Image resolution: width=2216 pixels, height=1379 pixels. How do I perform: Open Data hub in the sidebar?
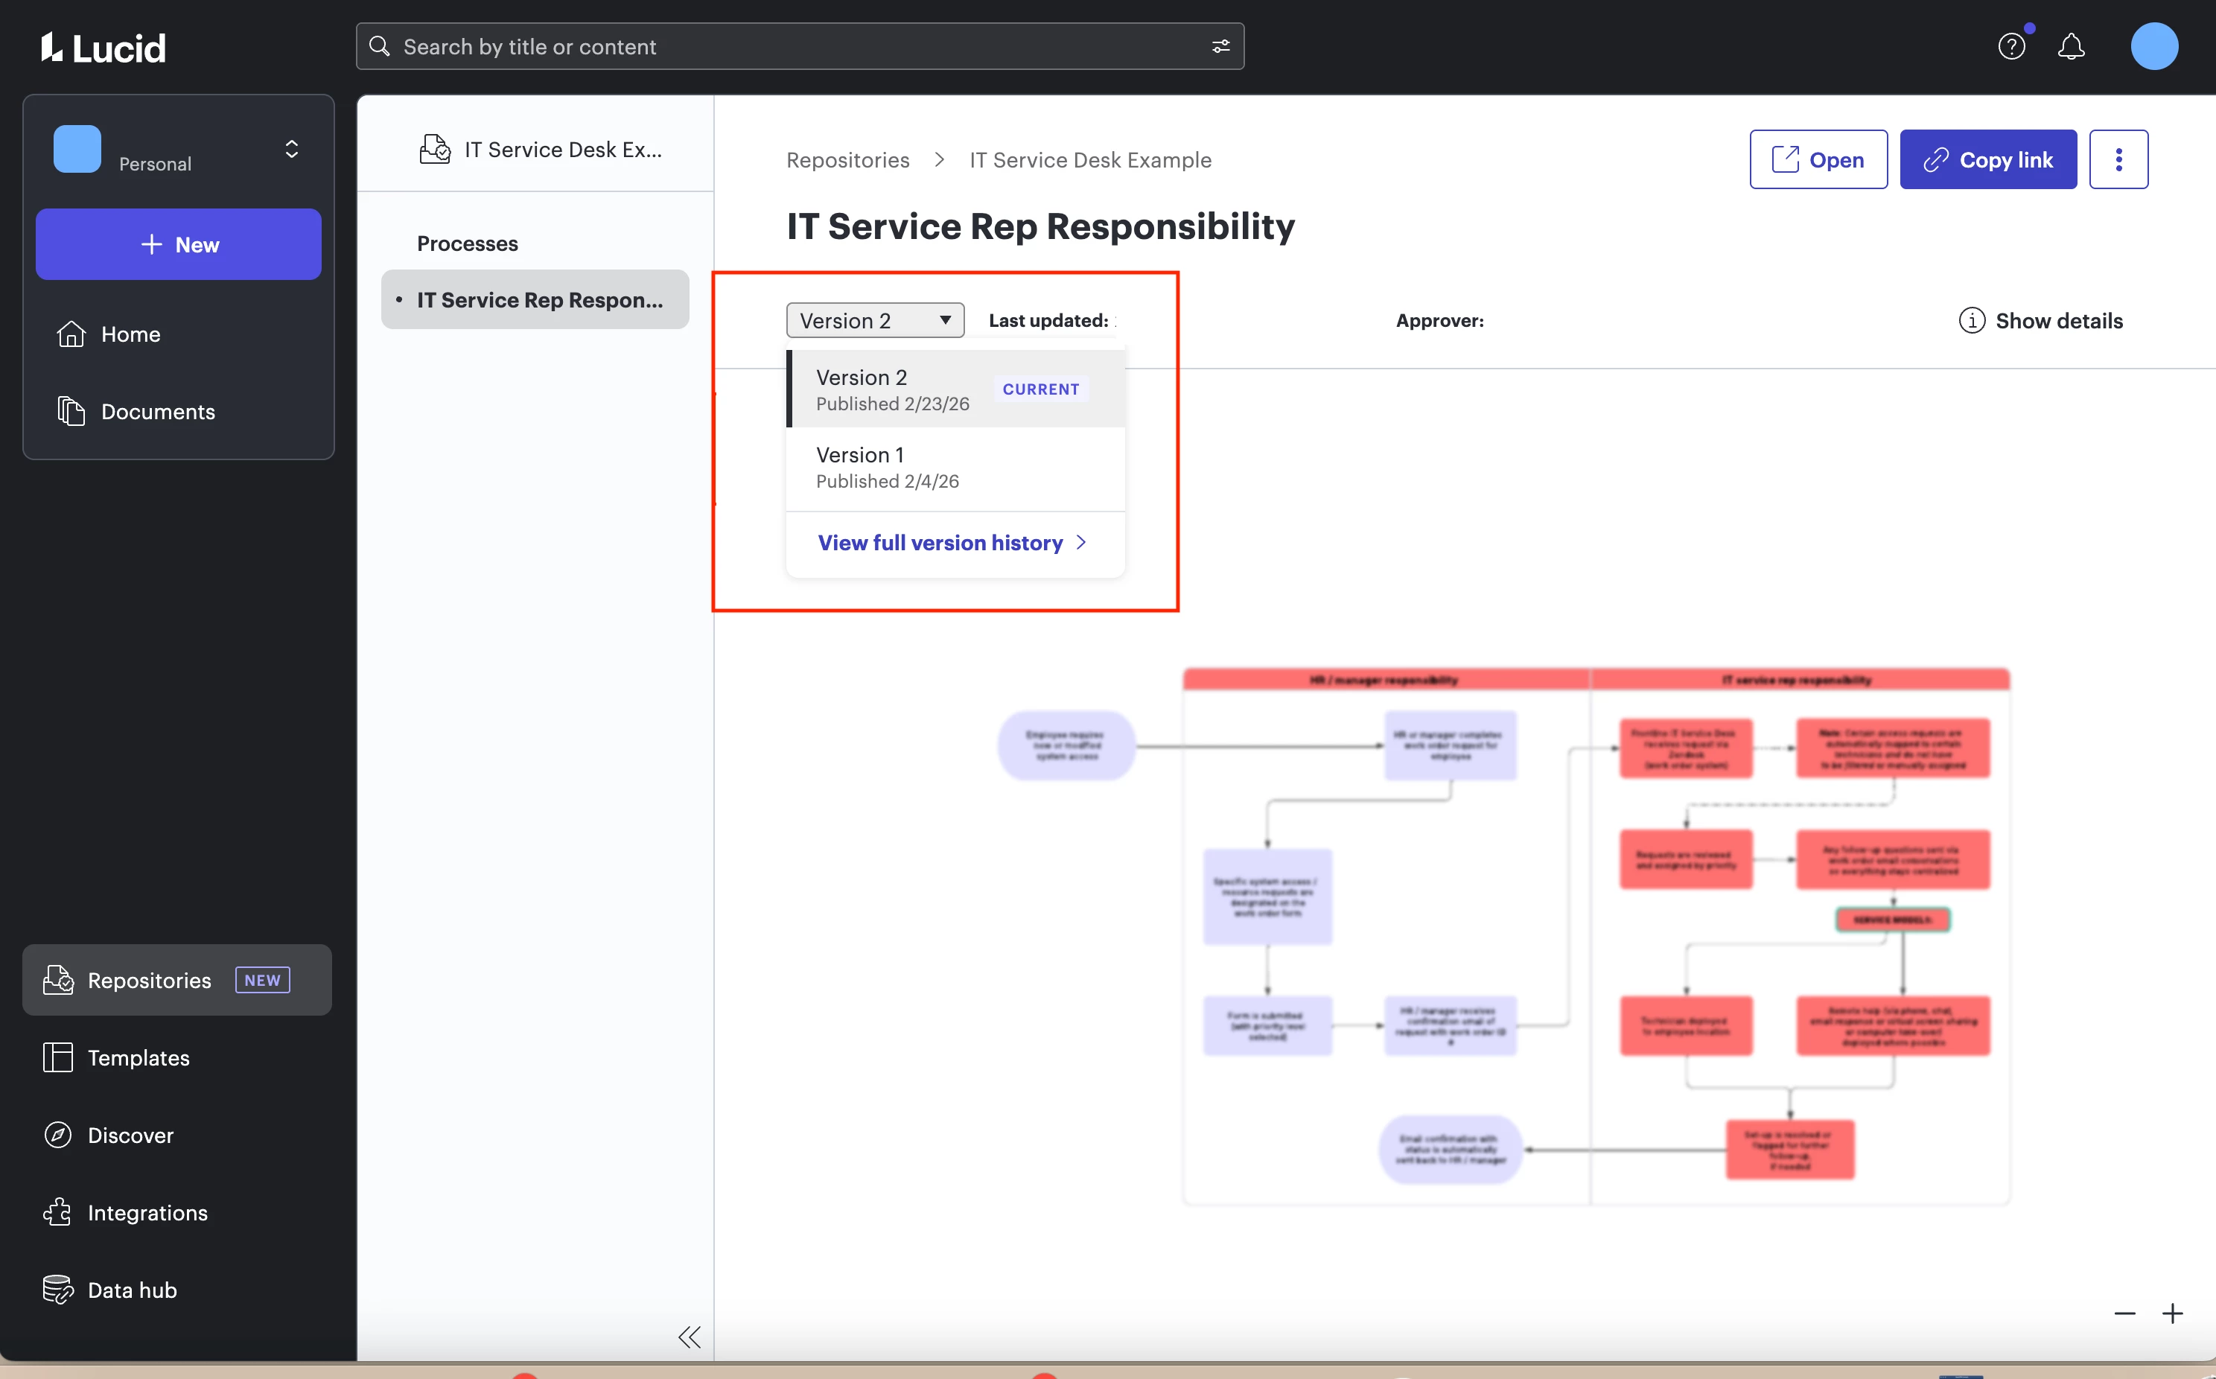131,1290
